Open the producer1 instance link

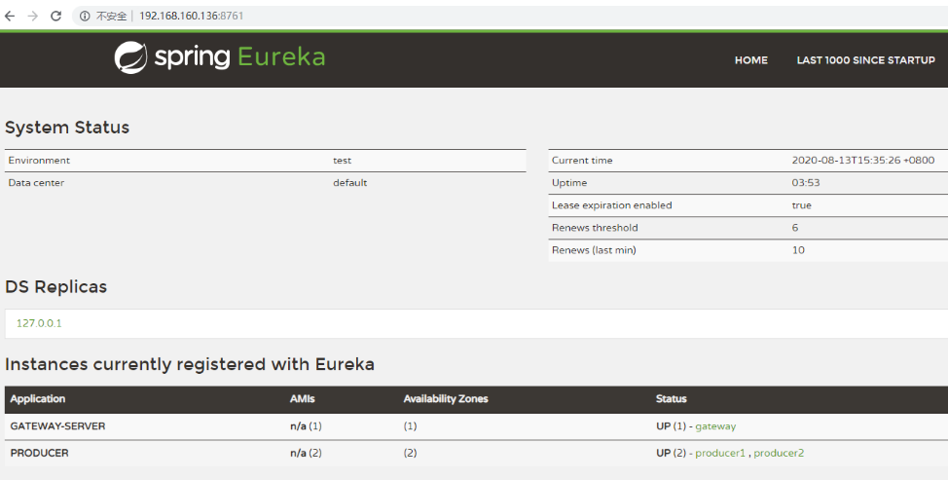tap(720, 453)
